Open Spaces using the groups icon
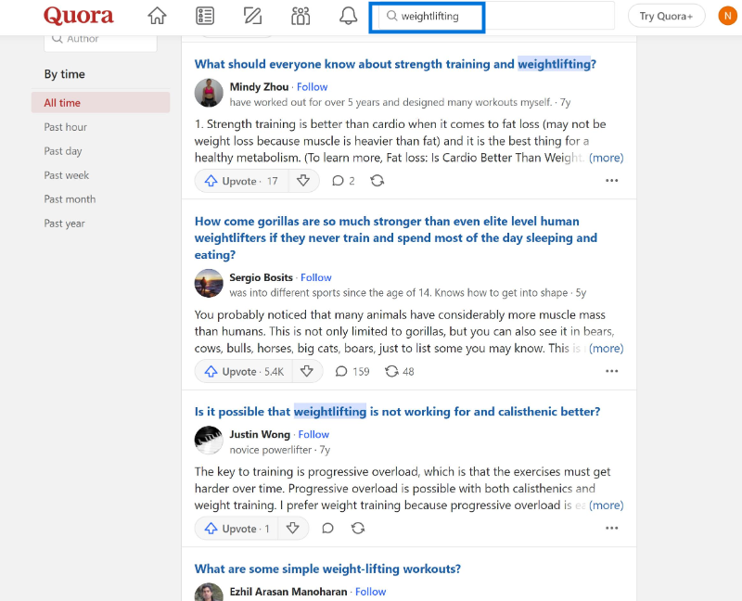This screenshot has height=601, width=742. click(300, 15)
